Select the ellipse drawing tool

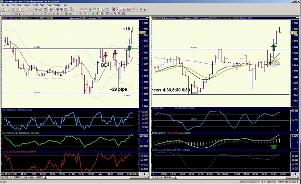36,14
